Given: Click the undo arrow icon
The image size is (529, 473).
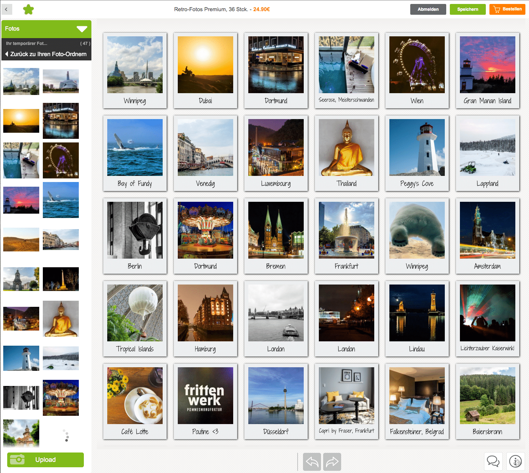Looking at the screenshot, I should click(312, 462).
